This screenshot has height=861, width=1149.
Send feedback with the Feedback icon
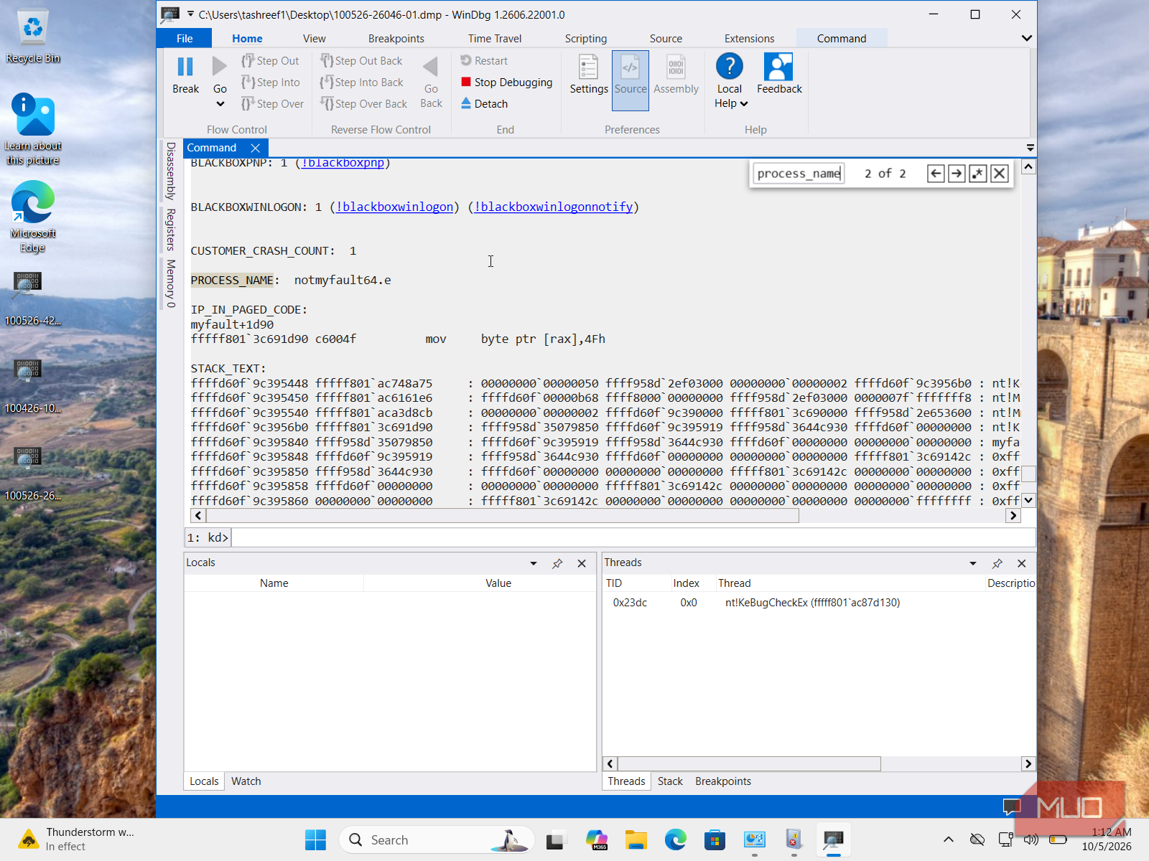point(778,67)
